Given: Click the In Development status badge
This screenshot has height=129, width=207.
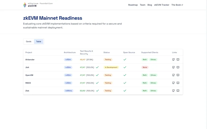Looking at the screenshot, I should [x=111, y=67].
